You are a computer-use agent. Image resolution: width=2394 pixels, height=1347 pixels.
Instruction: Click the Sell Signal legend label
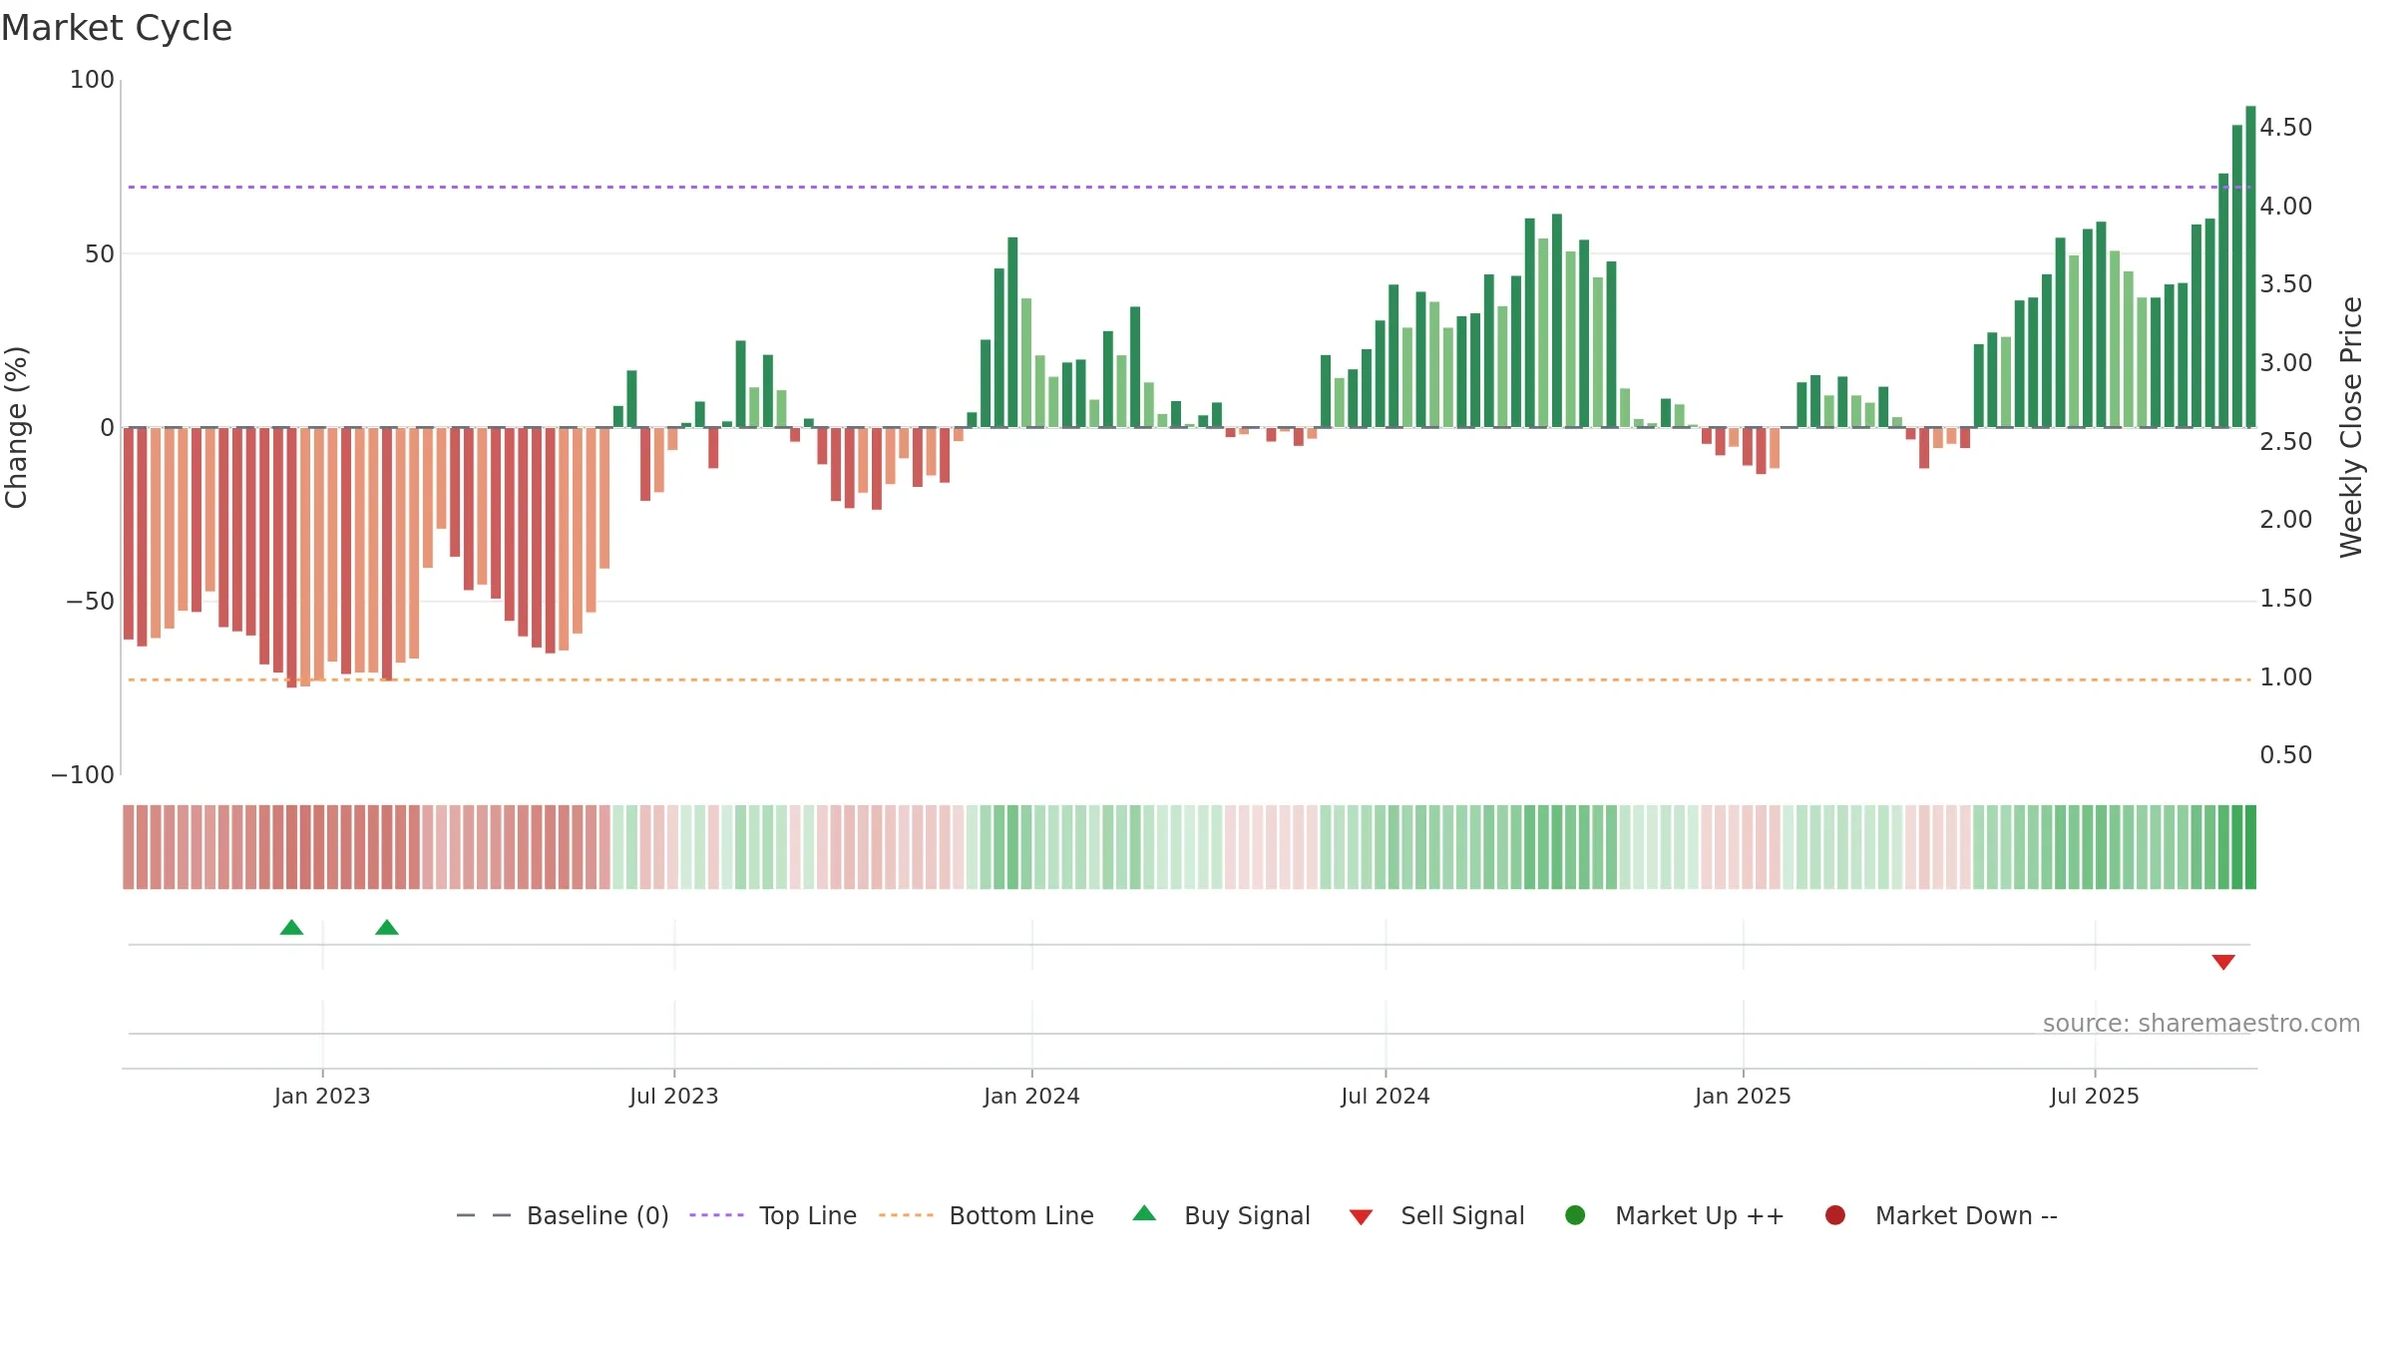[1462, 1215]
